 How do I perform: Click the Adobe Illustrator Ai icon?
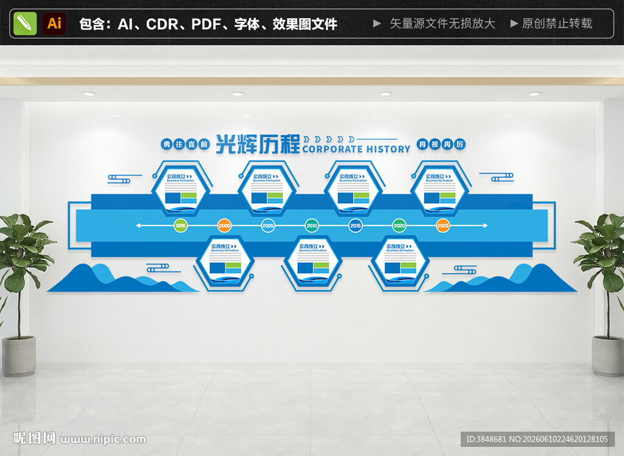point(54,24)
